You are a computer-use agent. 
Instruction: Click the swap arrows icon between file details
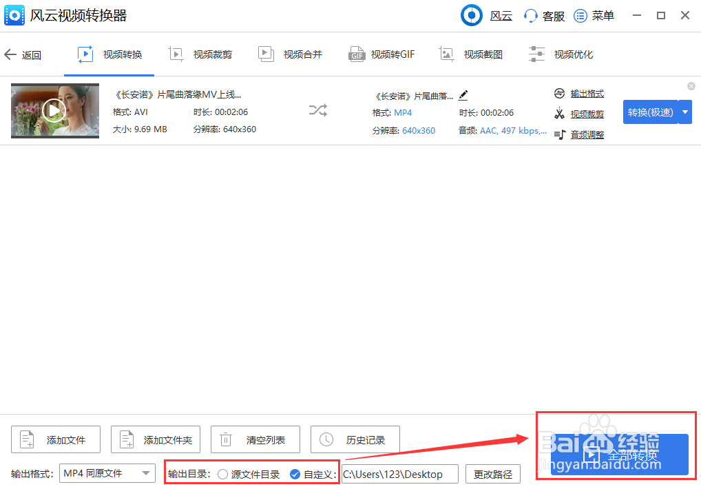317,110
